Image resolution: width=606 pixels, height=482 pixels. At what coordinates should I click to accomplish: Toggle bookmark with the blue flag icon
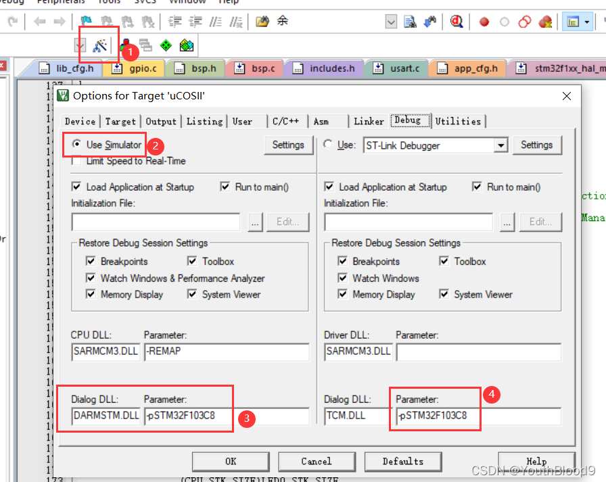[86, 21]
